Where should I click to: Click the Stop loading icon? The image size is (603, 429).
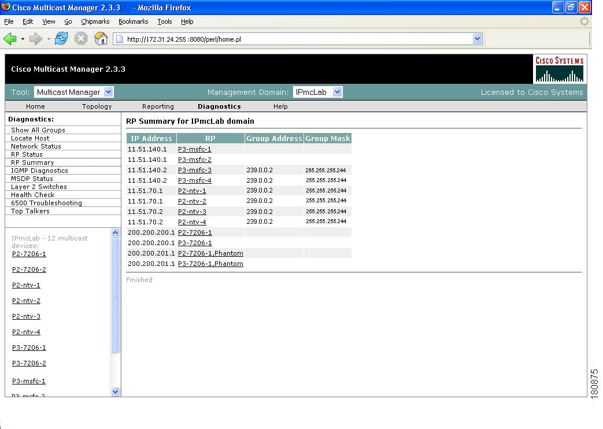(81, 39)
